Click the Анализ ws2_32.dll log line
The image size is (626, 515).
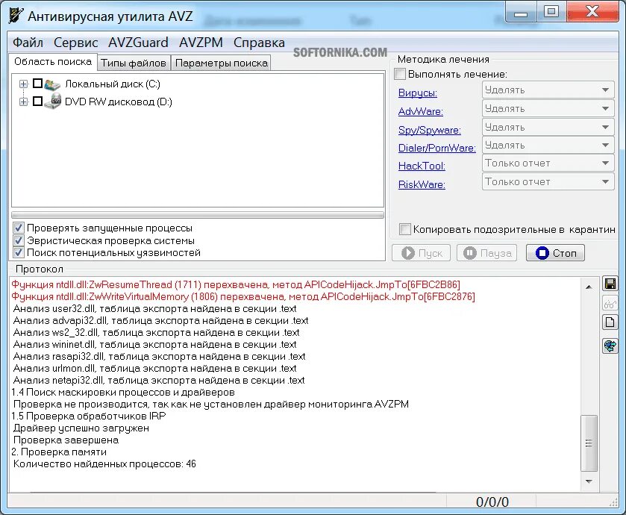(156, 333)
